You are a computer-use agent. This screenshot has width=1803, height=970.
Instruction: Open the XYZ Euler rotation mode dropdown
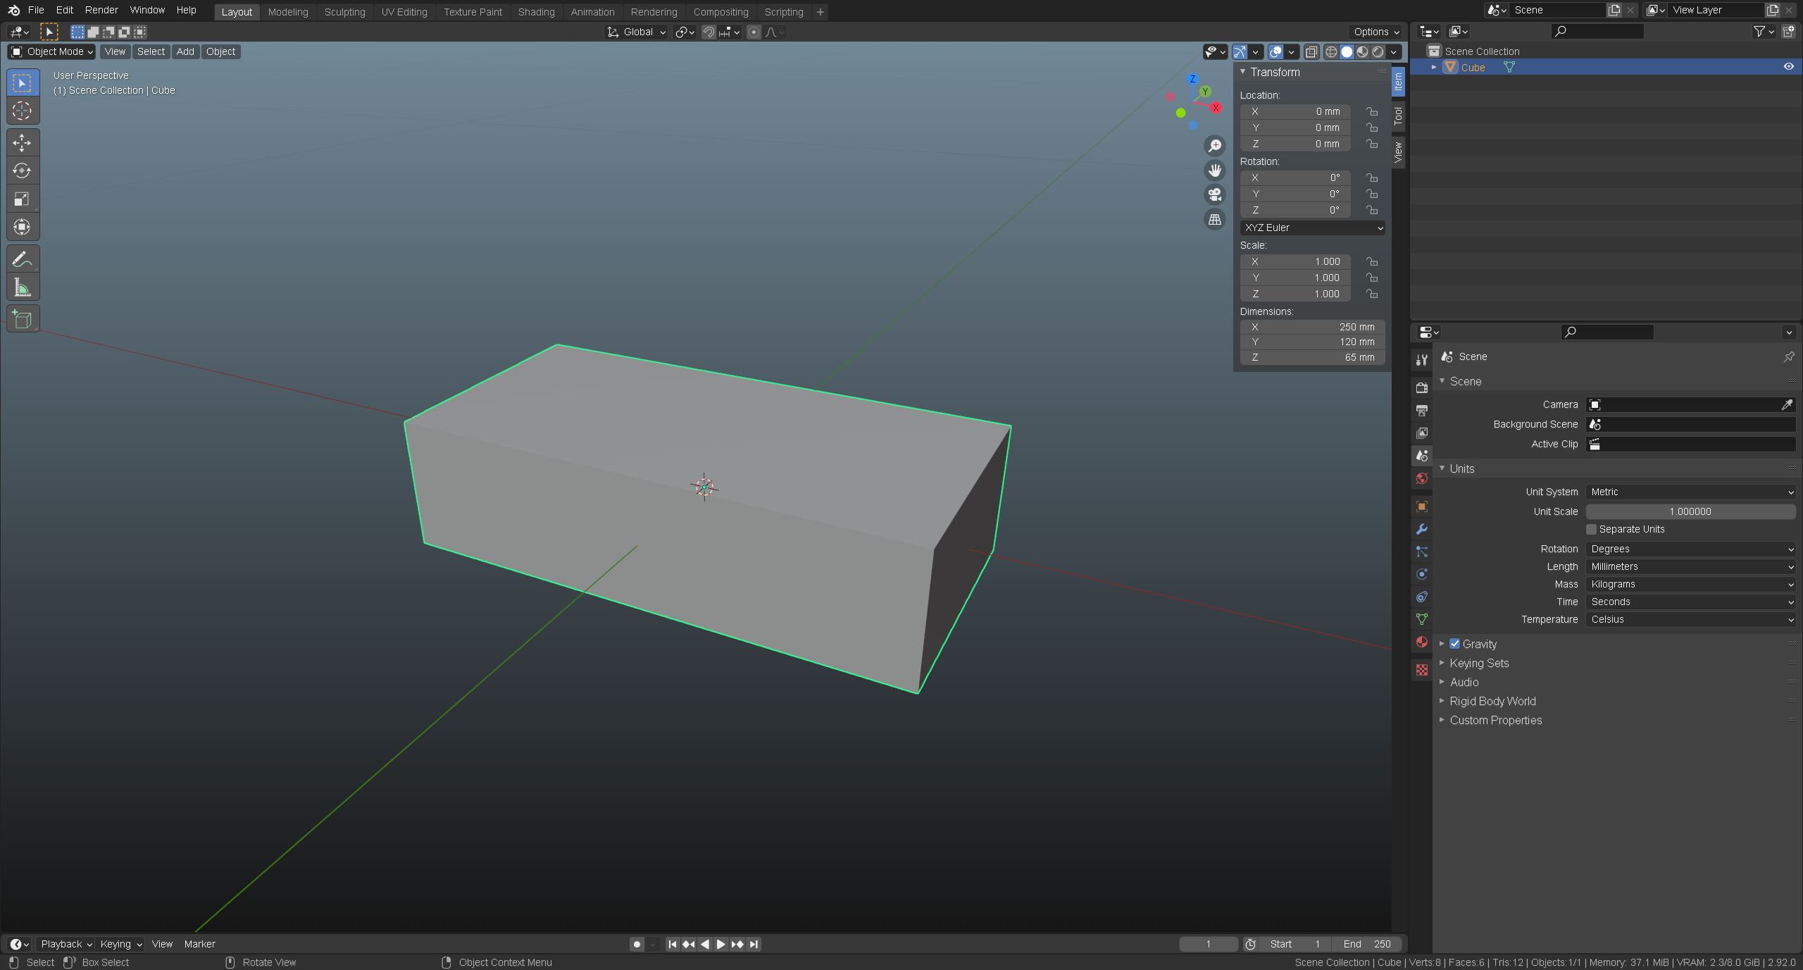point(1312,228)
